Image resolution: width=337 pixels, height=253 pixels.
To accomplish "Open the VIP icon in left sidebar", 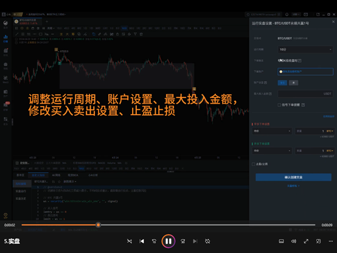I will click(5, 215).
